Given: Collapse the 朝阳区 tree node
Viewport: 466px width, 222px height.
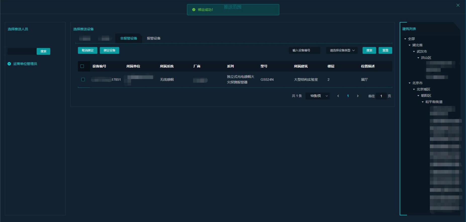Looking at the screenshot, I should [418, 96].
